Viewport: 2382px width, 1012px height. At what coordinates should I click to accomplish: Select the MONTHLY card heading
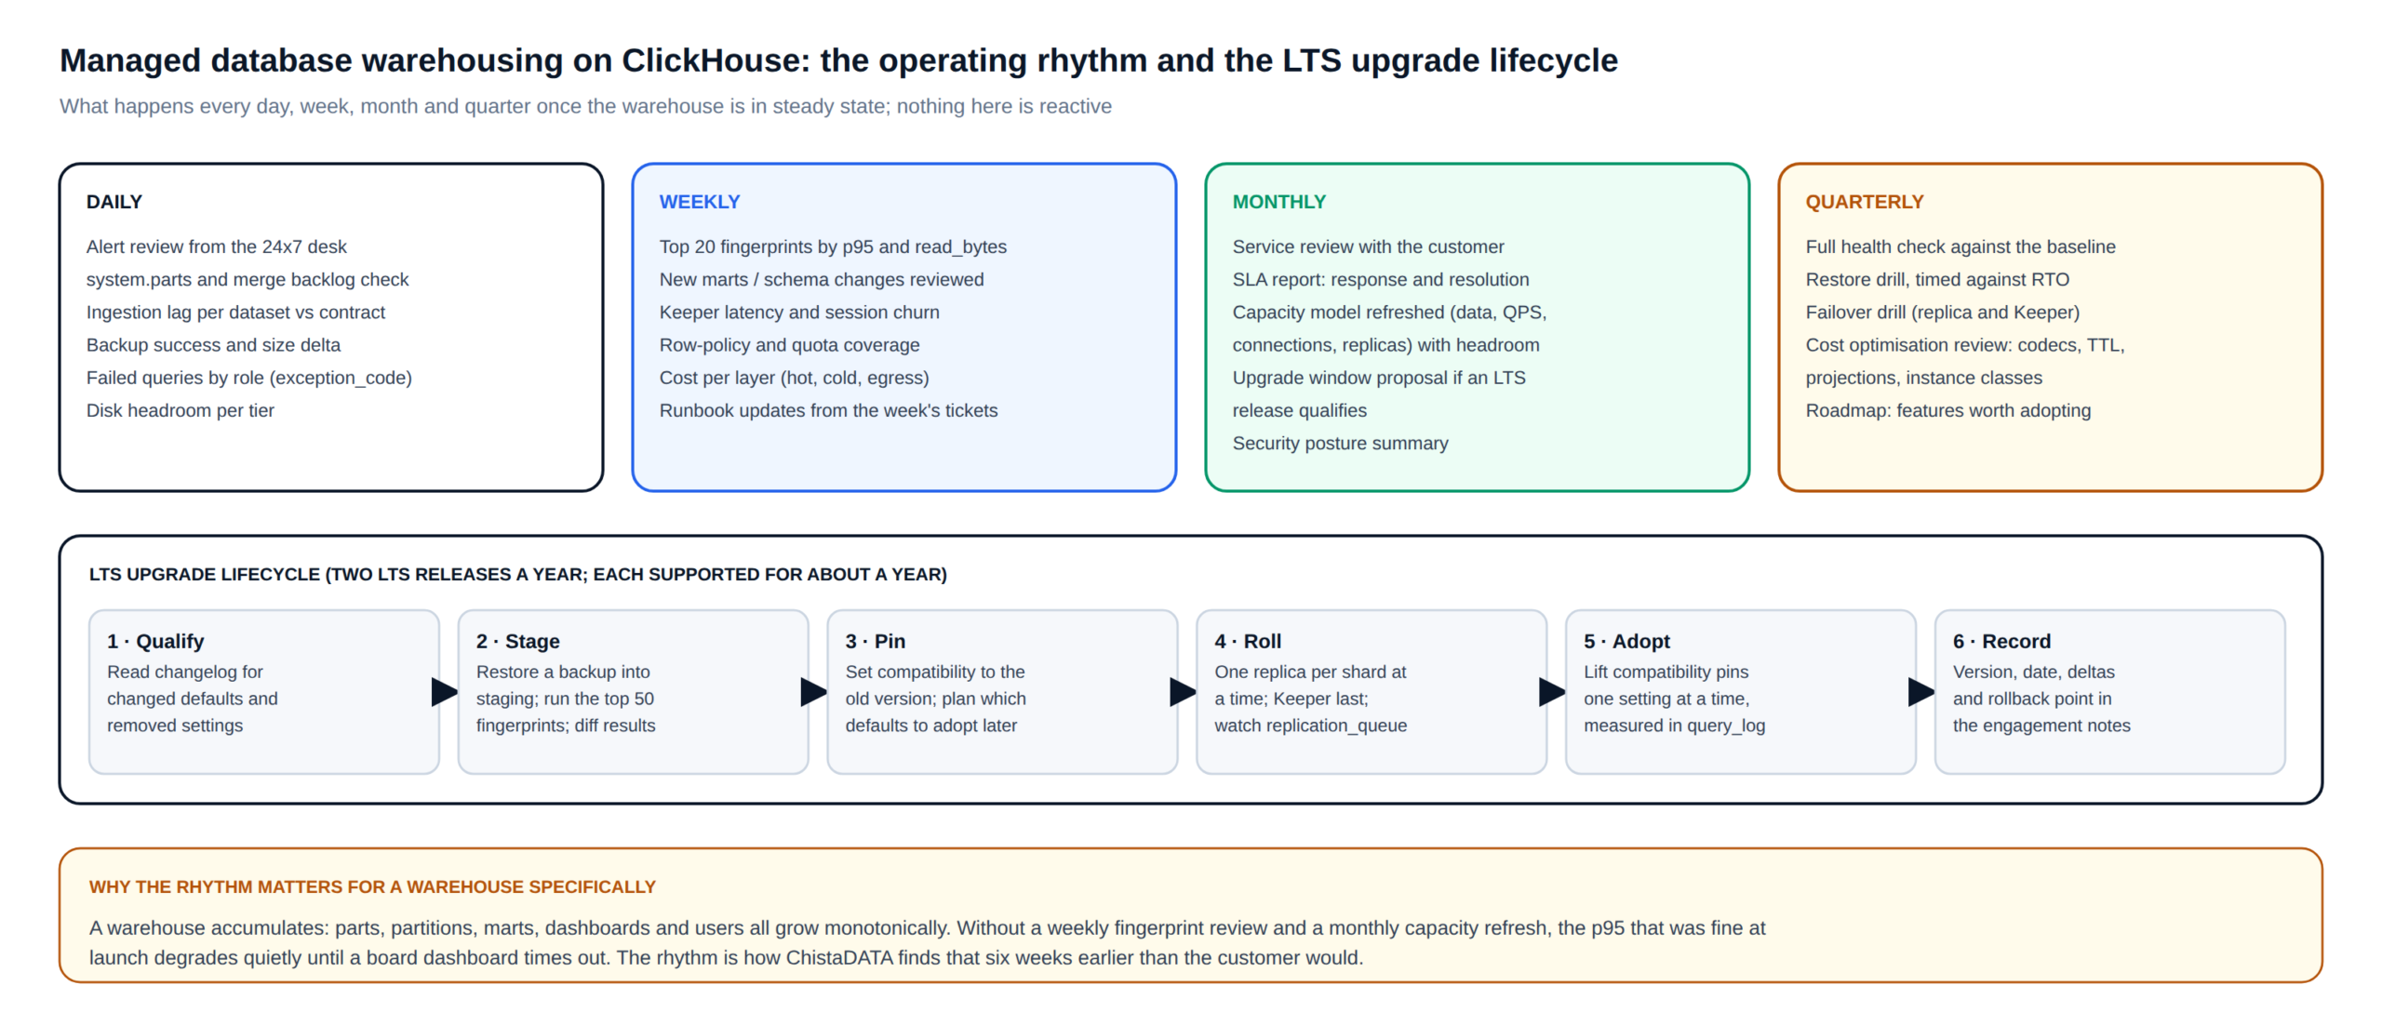[x=1279, y=202]
